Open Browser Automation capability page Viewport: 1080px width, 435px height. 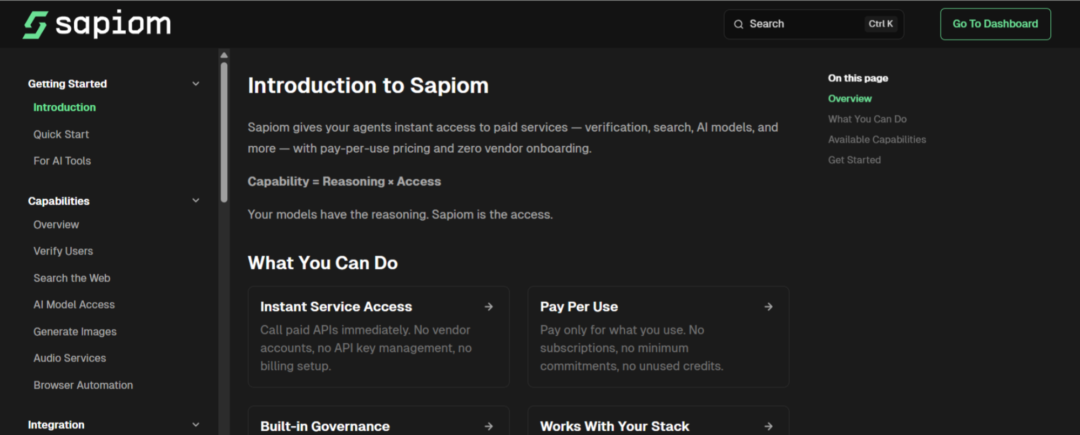[83, 385]
